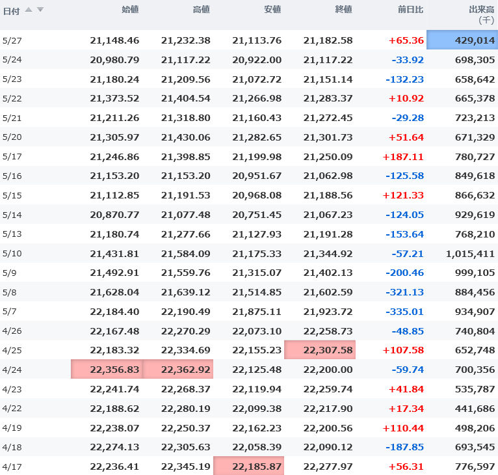498x475 pixels.
Task: Sort dates descending with the down arrow
Action: [40, 10]
